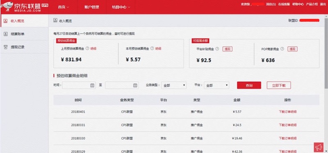The height and width of the screenshot is (153, 328).
Task: Click the 立即下载 button
Action: click(279, 85)
